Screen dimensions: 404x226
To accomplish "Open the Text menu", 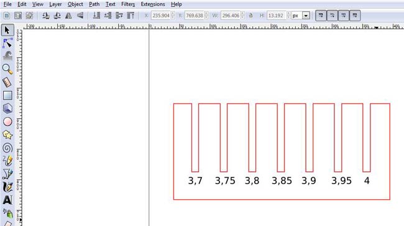I will 110,4.
